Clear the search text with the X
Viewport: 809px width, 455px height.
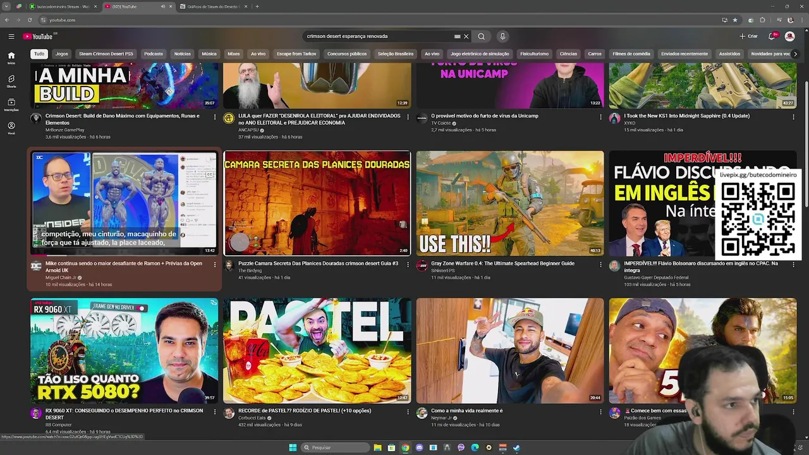pos(466,37)
